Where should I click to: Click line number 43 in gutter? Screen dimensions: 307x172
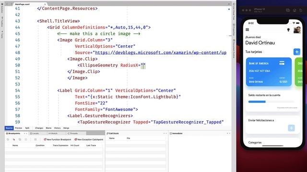17,21
